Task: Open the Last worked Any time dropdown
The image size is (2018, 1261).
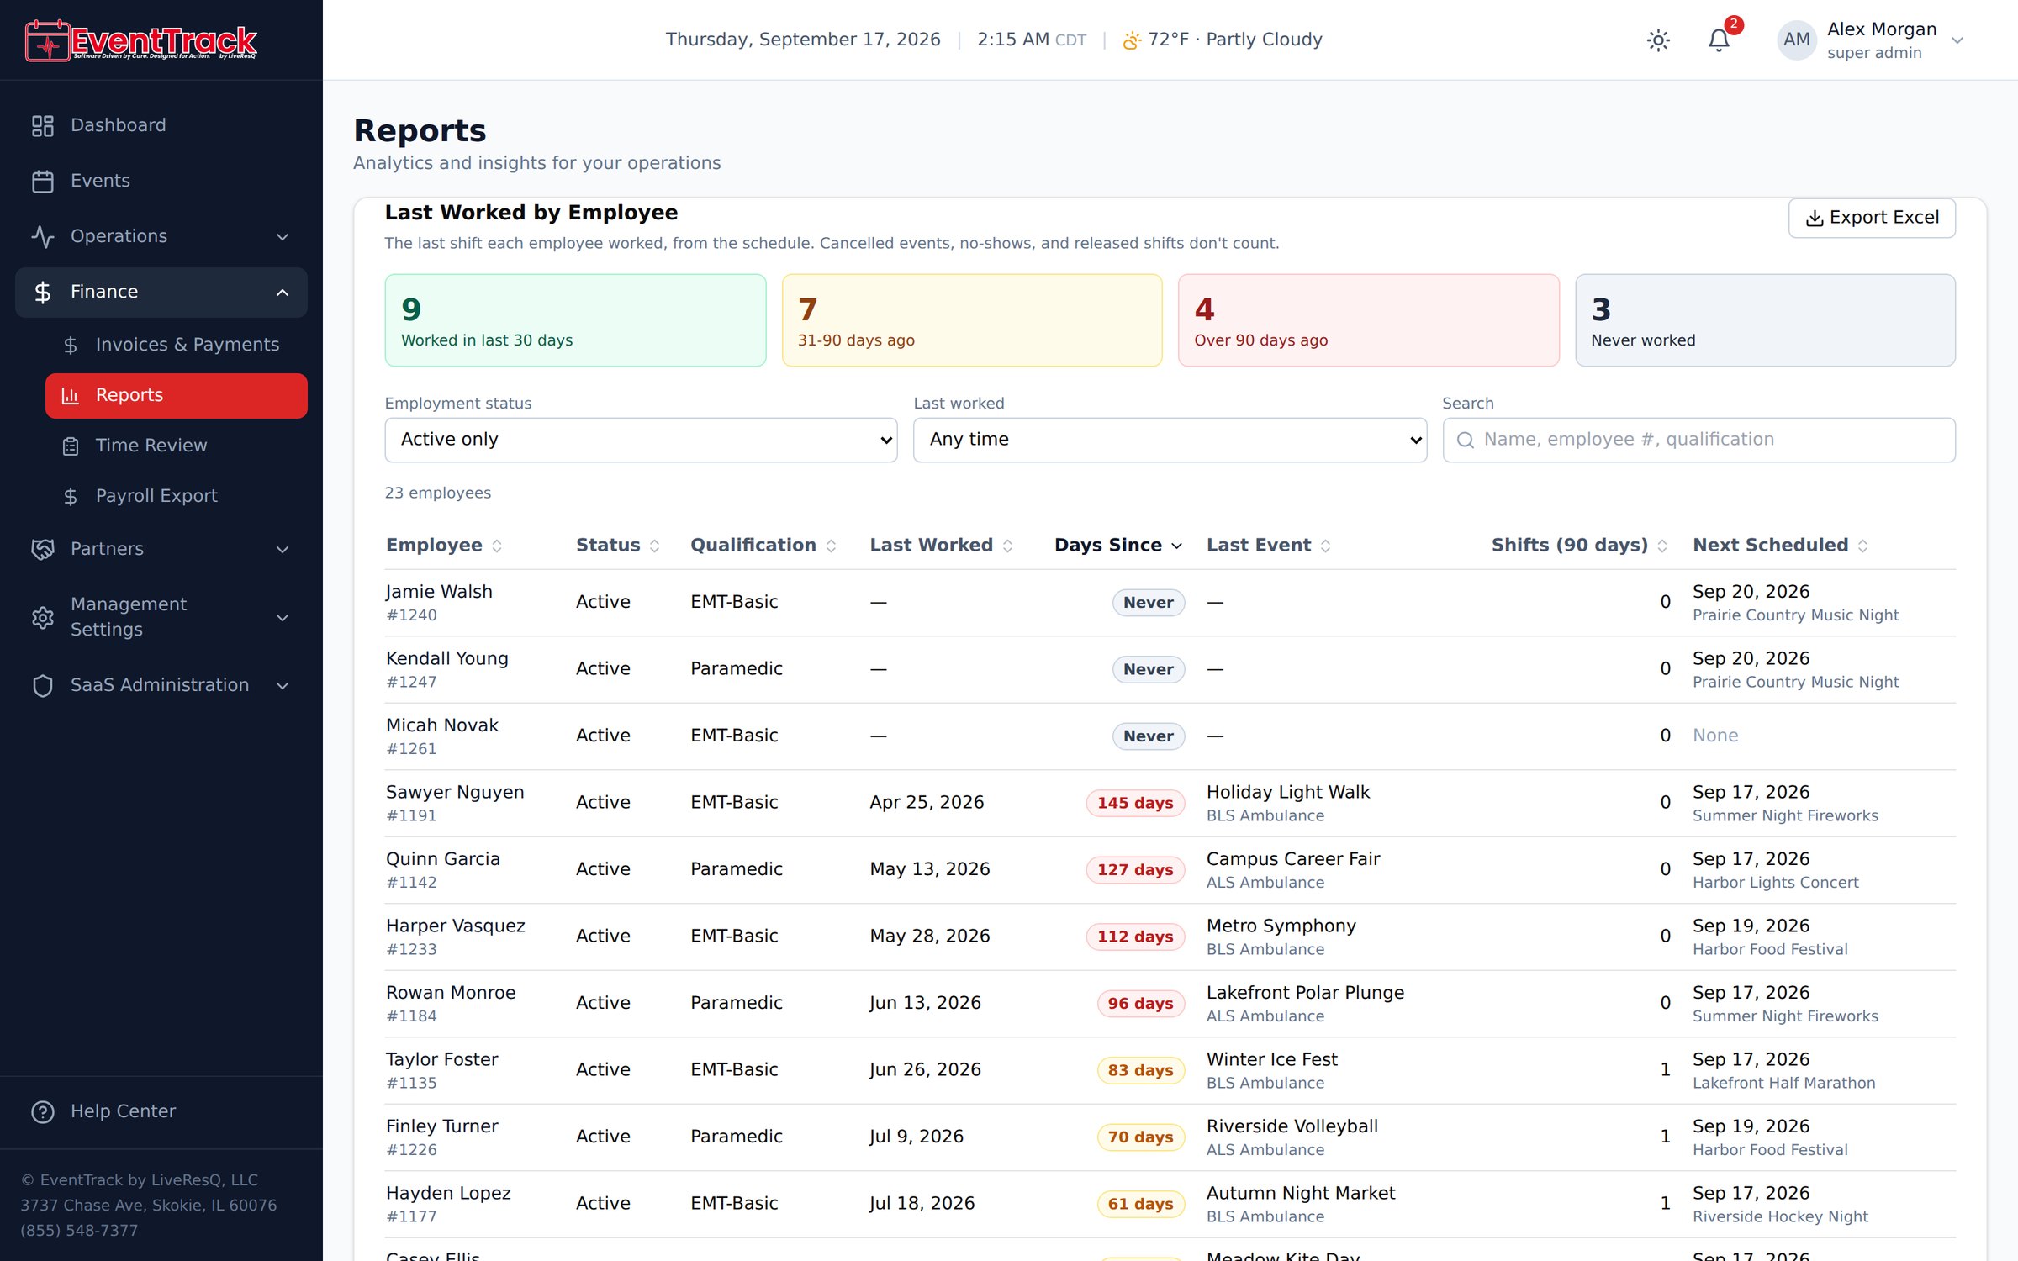Action: (x=1170, y=440)
